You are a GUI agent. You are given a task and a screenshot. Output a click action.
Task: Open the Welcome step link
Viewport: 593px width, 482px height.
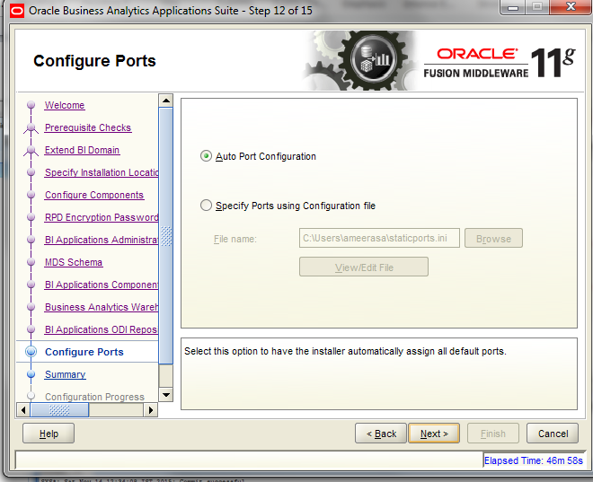[x=65, y=105]
